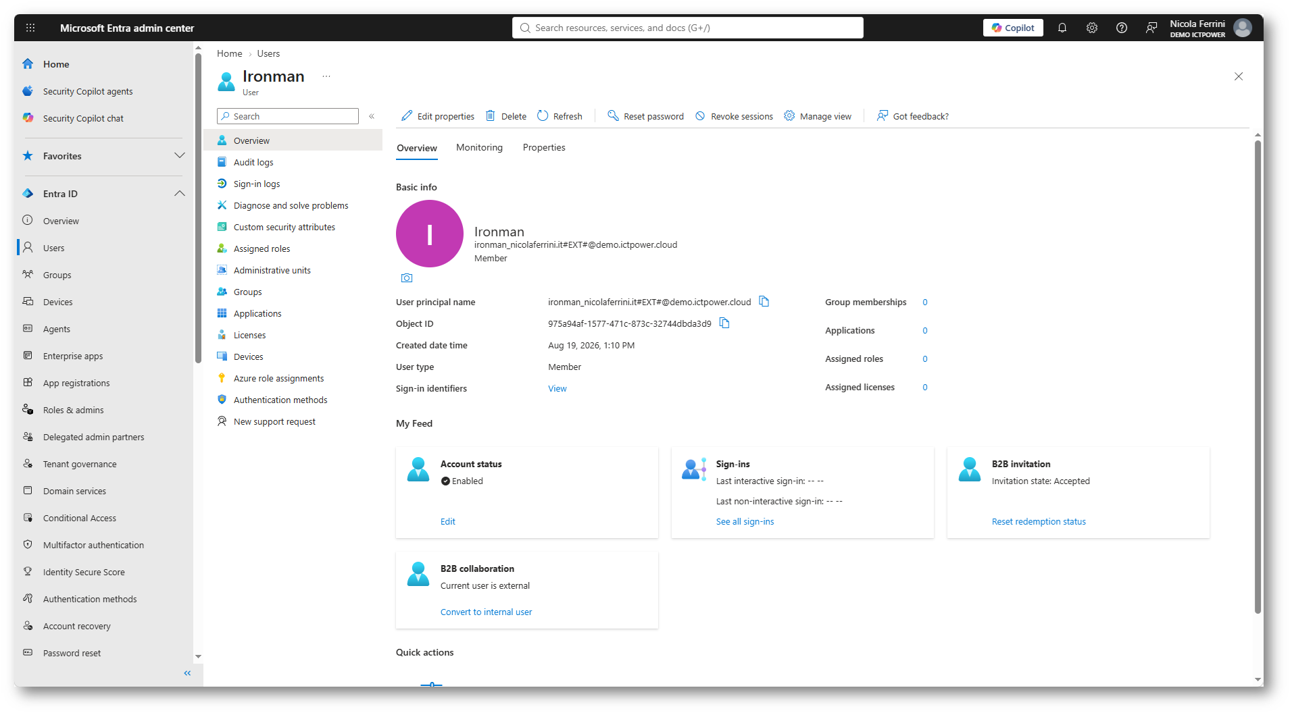Screen dimensions: 1292x715
Task: Click the Revoke sessions icon
Action: coord(700,115)
